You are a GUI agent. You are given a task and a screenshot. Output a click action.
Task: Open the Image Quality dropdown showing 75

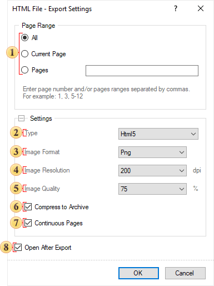pos(152,189)
